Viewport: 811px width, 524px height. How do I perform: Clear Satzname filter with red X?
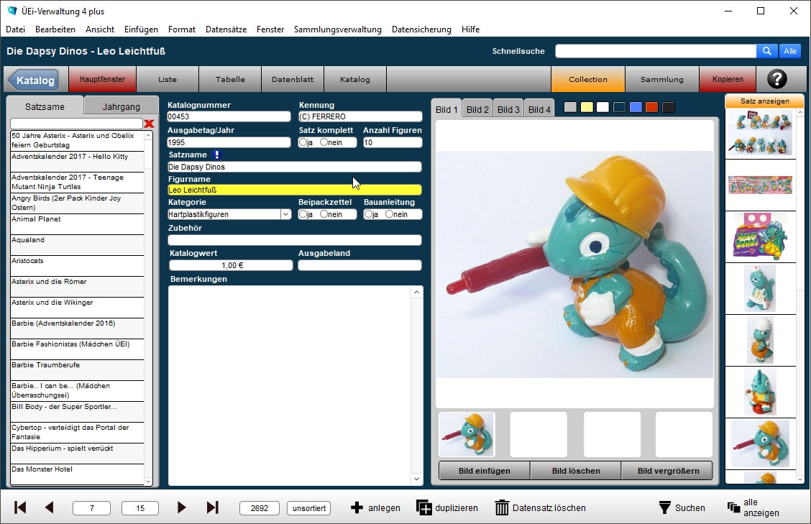point(150,124)
